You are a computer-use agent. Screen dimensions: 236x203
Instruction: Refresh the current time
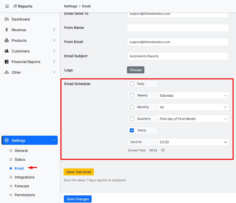pos(163,150)
